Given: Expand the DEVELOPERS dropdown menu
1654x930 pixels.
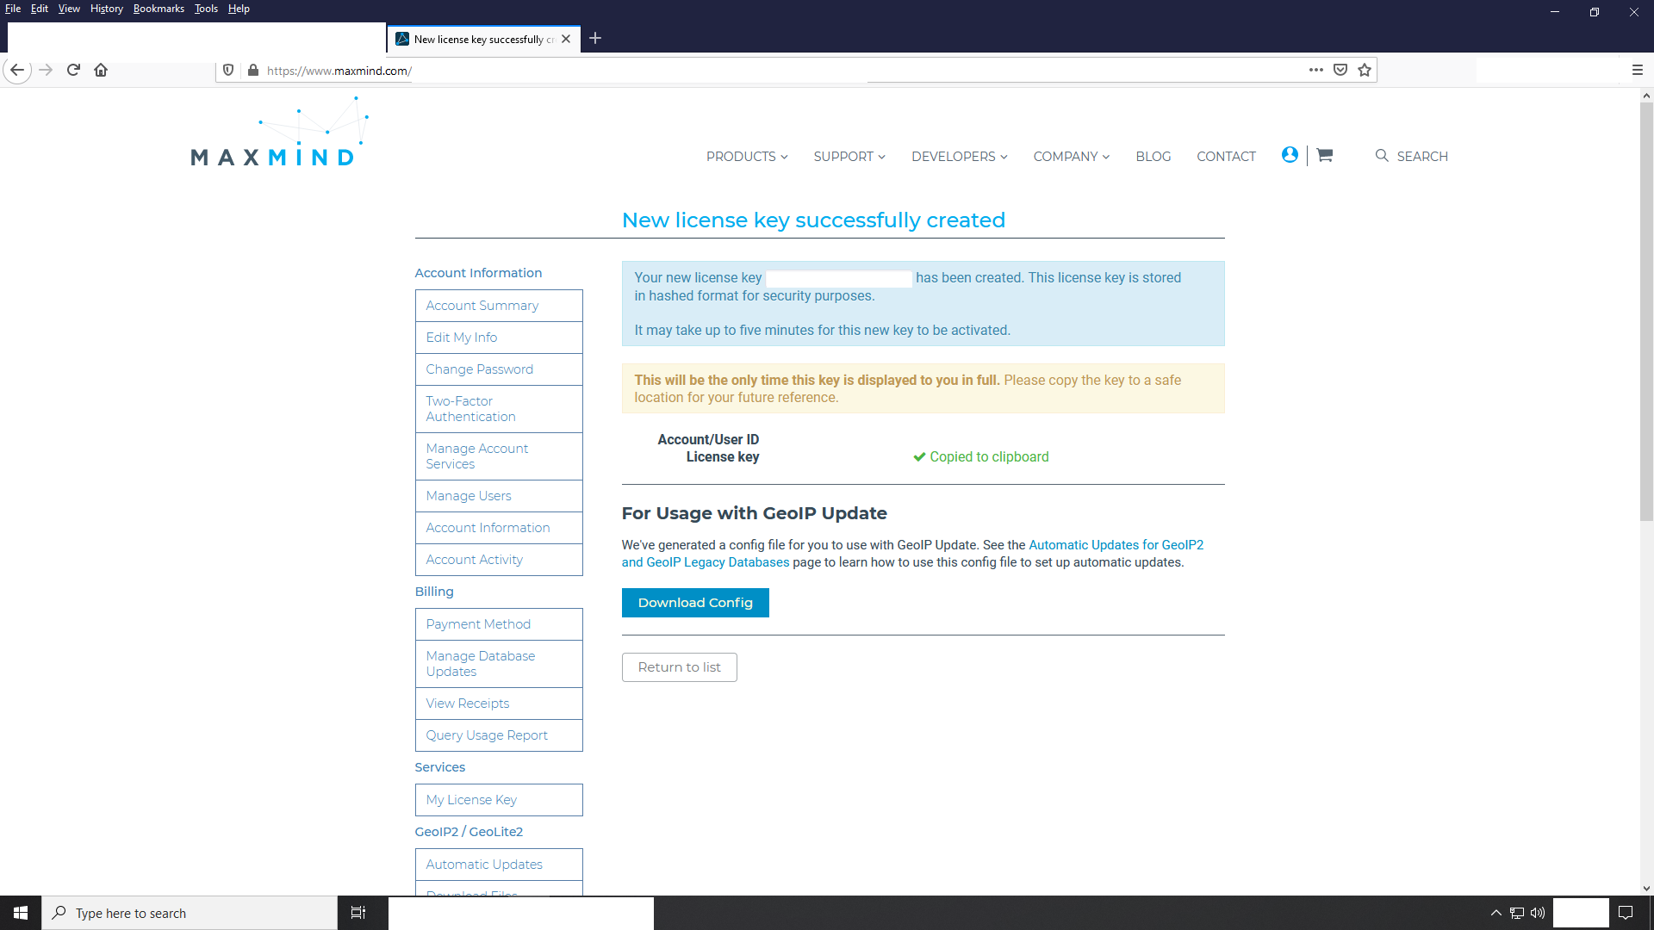Looking at the screenshot, I should (960, 156).
